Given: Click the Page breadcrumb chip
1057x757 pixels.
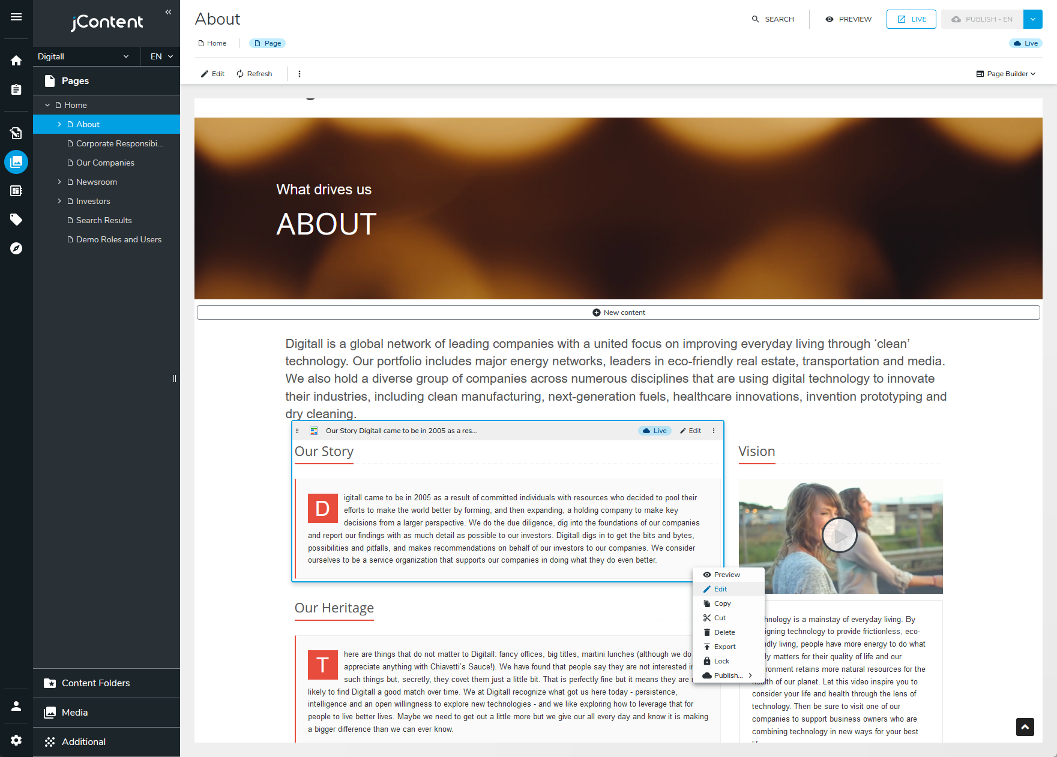Looking at the screenshot, I should pyautogui.click(x=267, y=43).
